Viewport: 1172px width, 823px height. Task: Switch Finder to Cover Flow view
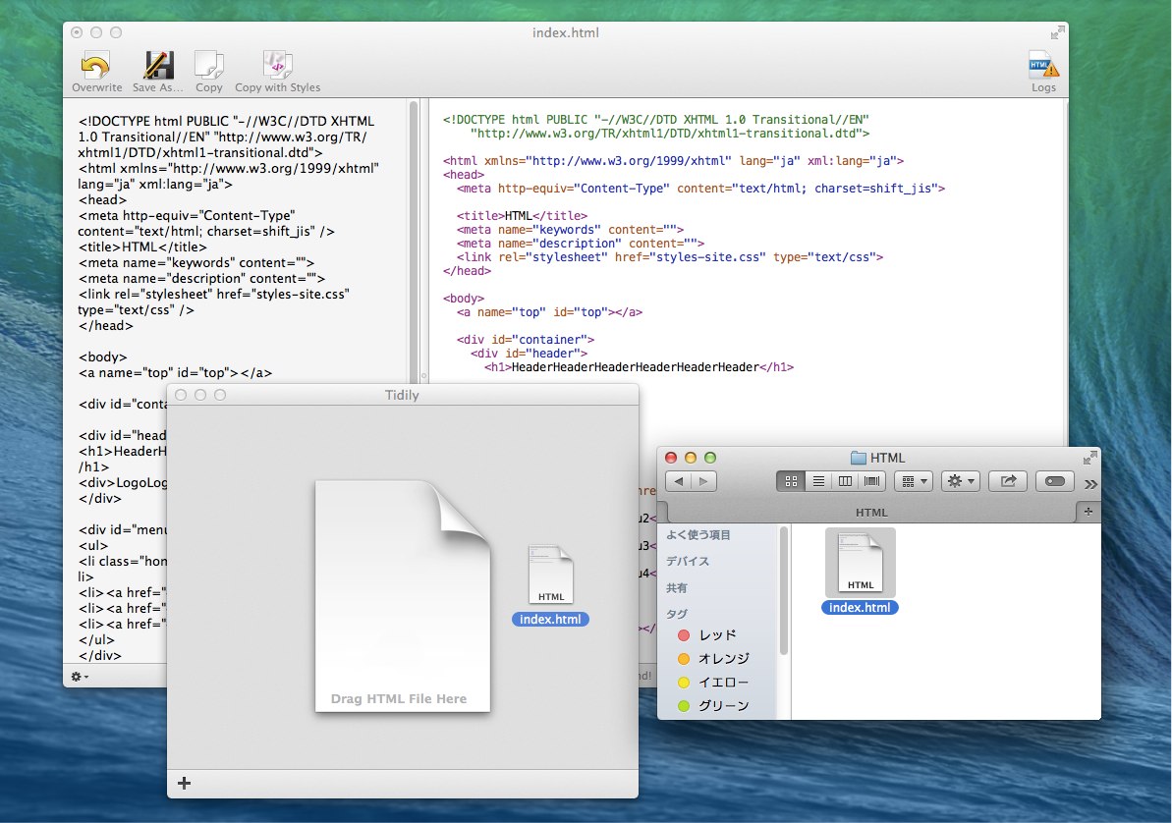[x=872, y=481]
